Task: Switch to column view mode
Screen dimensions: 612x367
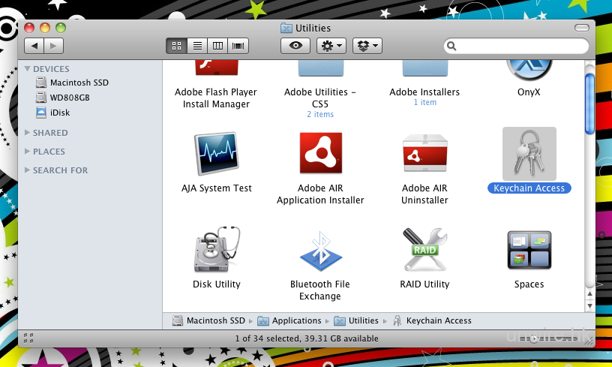Action: pyautogui.click(x=218, y=46)
